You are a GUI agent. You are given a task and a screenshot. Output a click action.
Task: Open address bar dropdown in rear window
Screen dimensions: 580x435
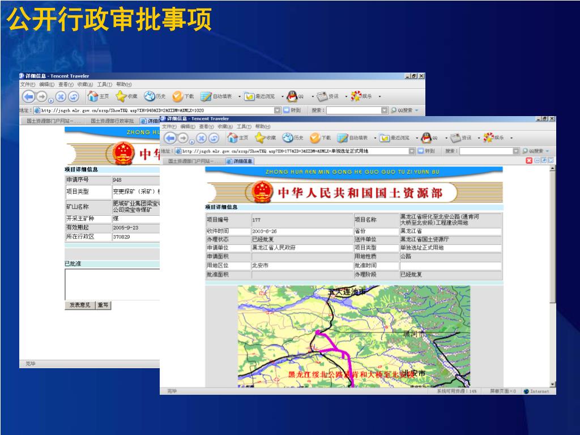(x=278, y=110)
